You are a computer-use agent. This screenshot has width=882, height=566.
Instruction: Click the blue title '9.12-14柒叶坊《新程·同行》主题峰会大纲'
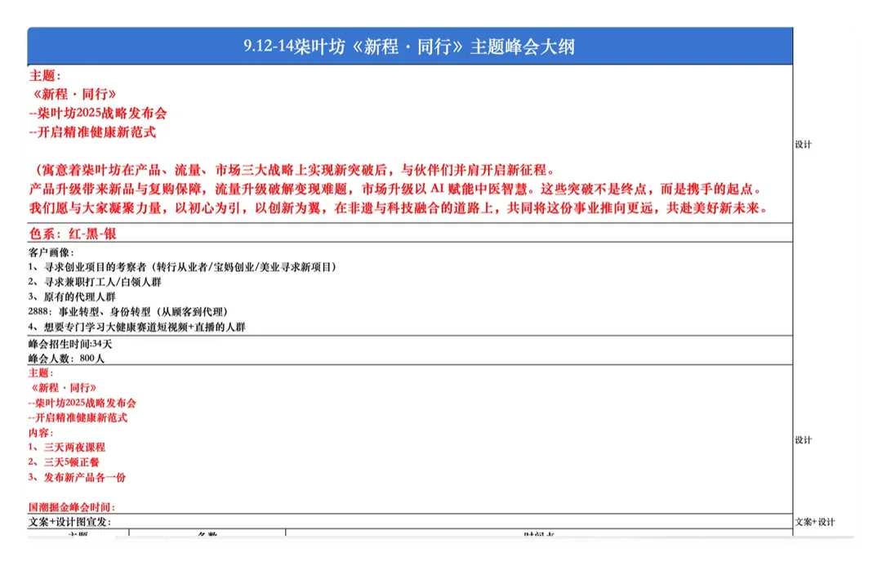(409, 46)
